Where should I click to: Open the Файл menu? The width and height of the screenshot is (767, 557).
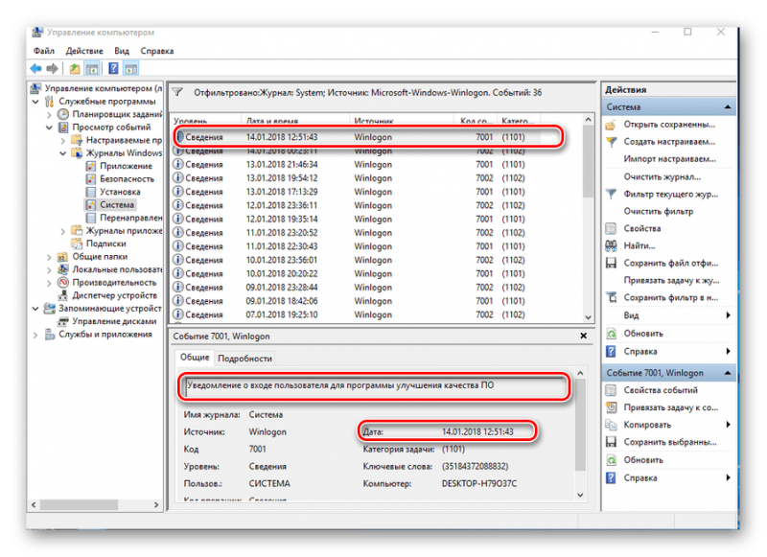[44, 51]
